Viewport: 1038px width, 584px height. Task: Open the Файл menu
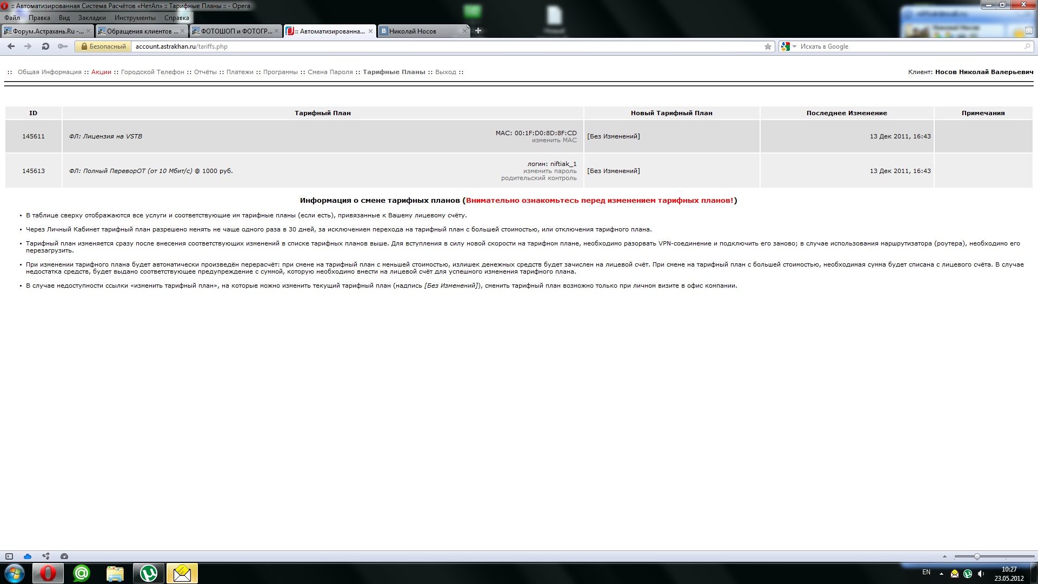pyautogui.click(x=12, y=18)
